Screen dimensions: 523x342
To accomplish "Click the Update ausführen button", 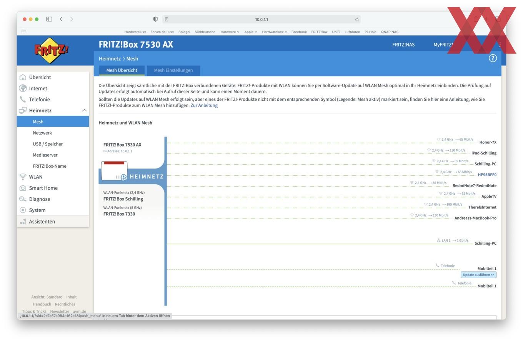I will coord(479,275).
